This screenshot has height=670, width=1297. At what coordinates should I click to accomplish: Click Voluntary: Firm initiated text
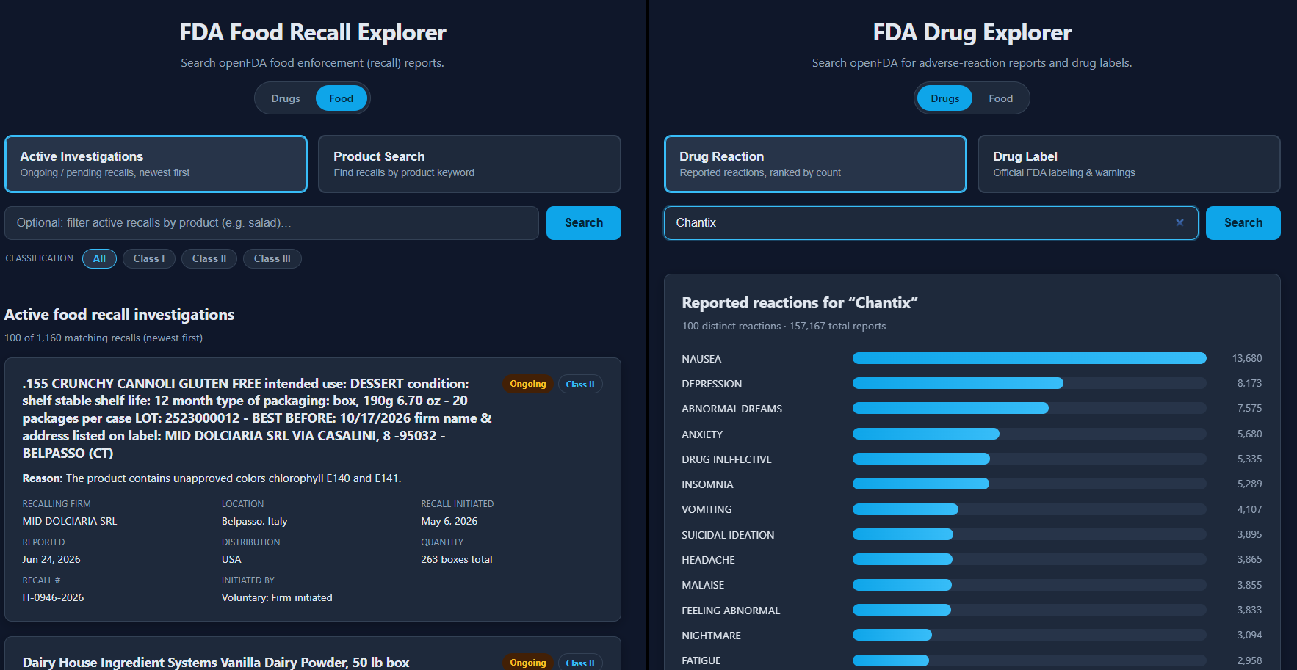[x=277, y=597]
